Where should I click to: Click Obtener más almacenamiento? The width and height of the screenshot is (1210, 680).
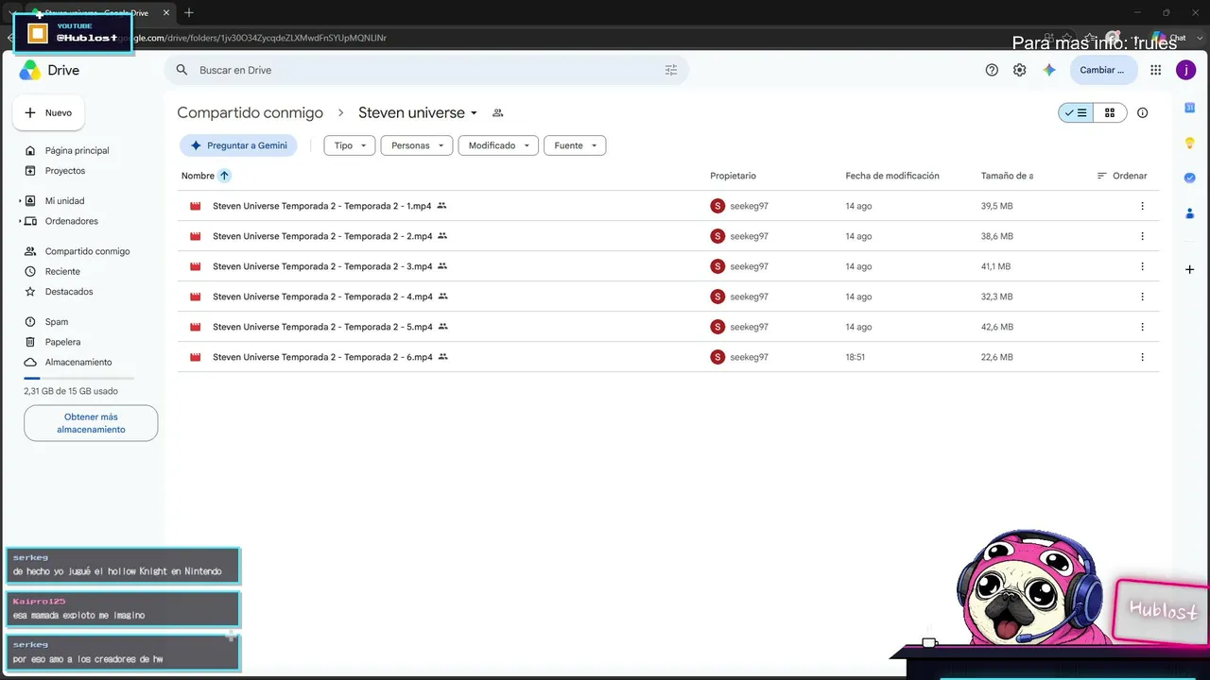pos(91,423)
